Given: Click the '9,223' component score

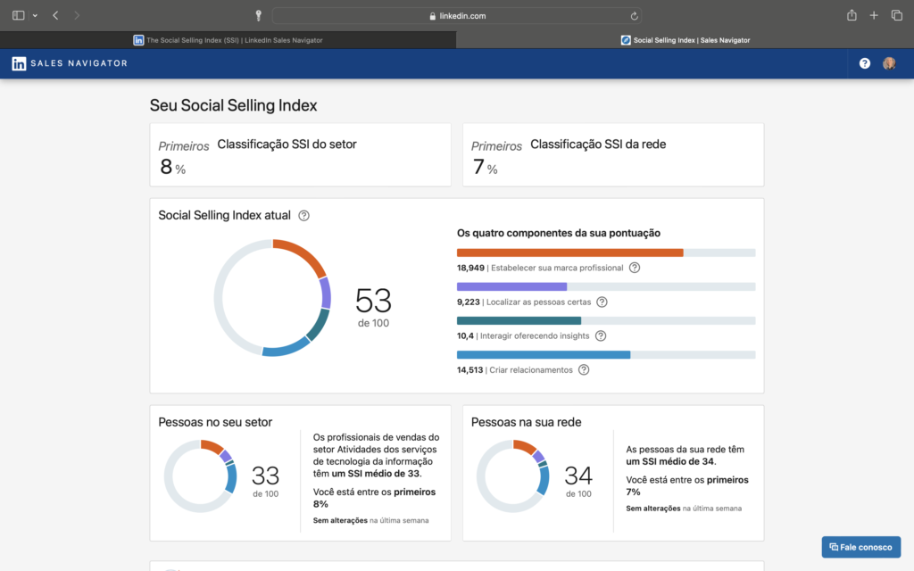Looking at the screenshot, I should [468, 302].
